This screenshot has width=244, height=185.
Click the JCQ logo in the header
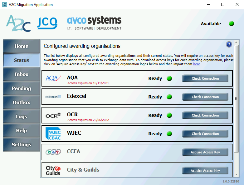coord(47,23)
